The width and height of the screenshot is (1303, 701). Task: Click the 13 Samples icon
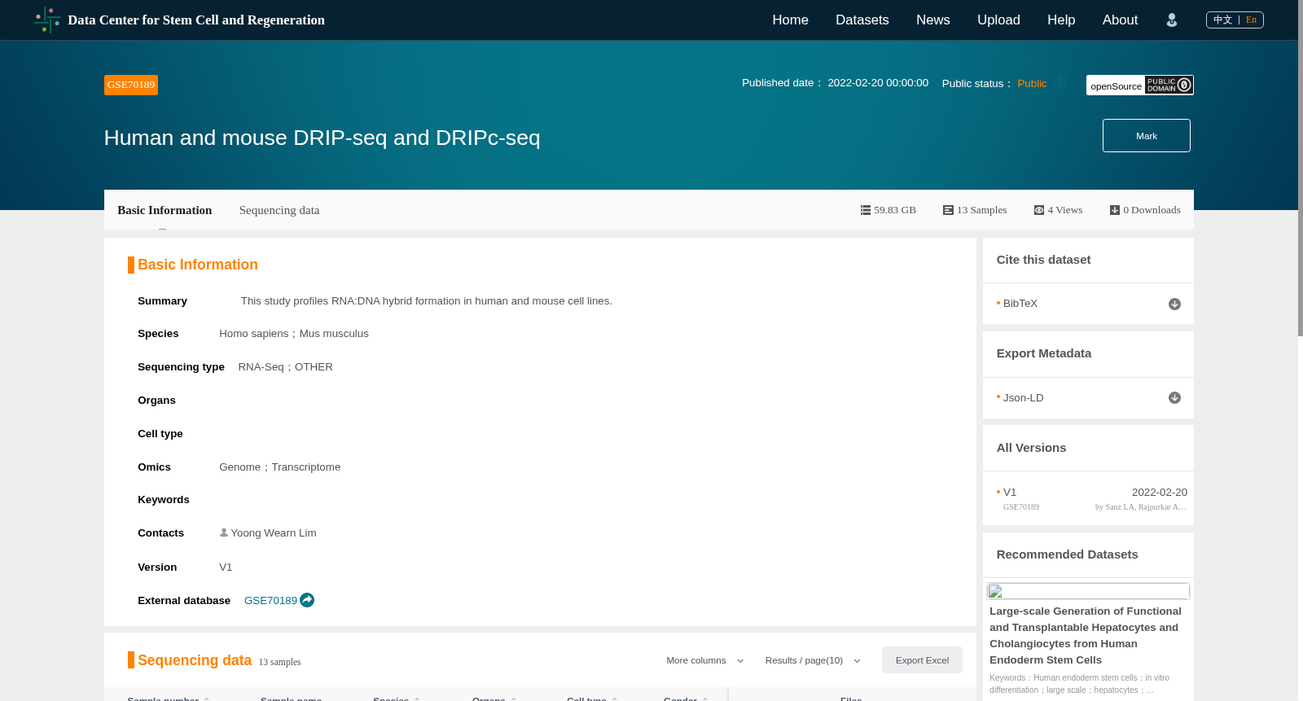pos(948,210)
